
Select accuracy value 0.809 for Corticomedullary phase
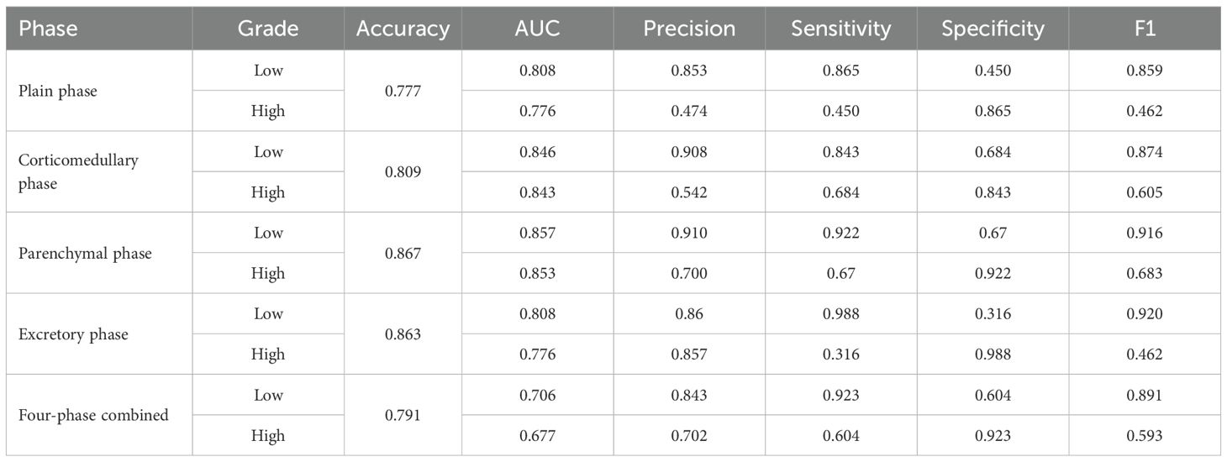tap(403, 171)
